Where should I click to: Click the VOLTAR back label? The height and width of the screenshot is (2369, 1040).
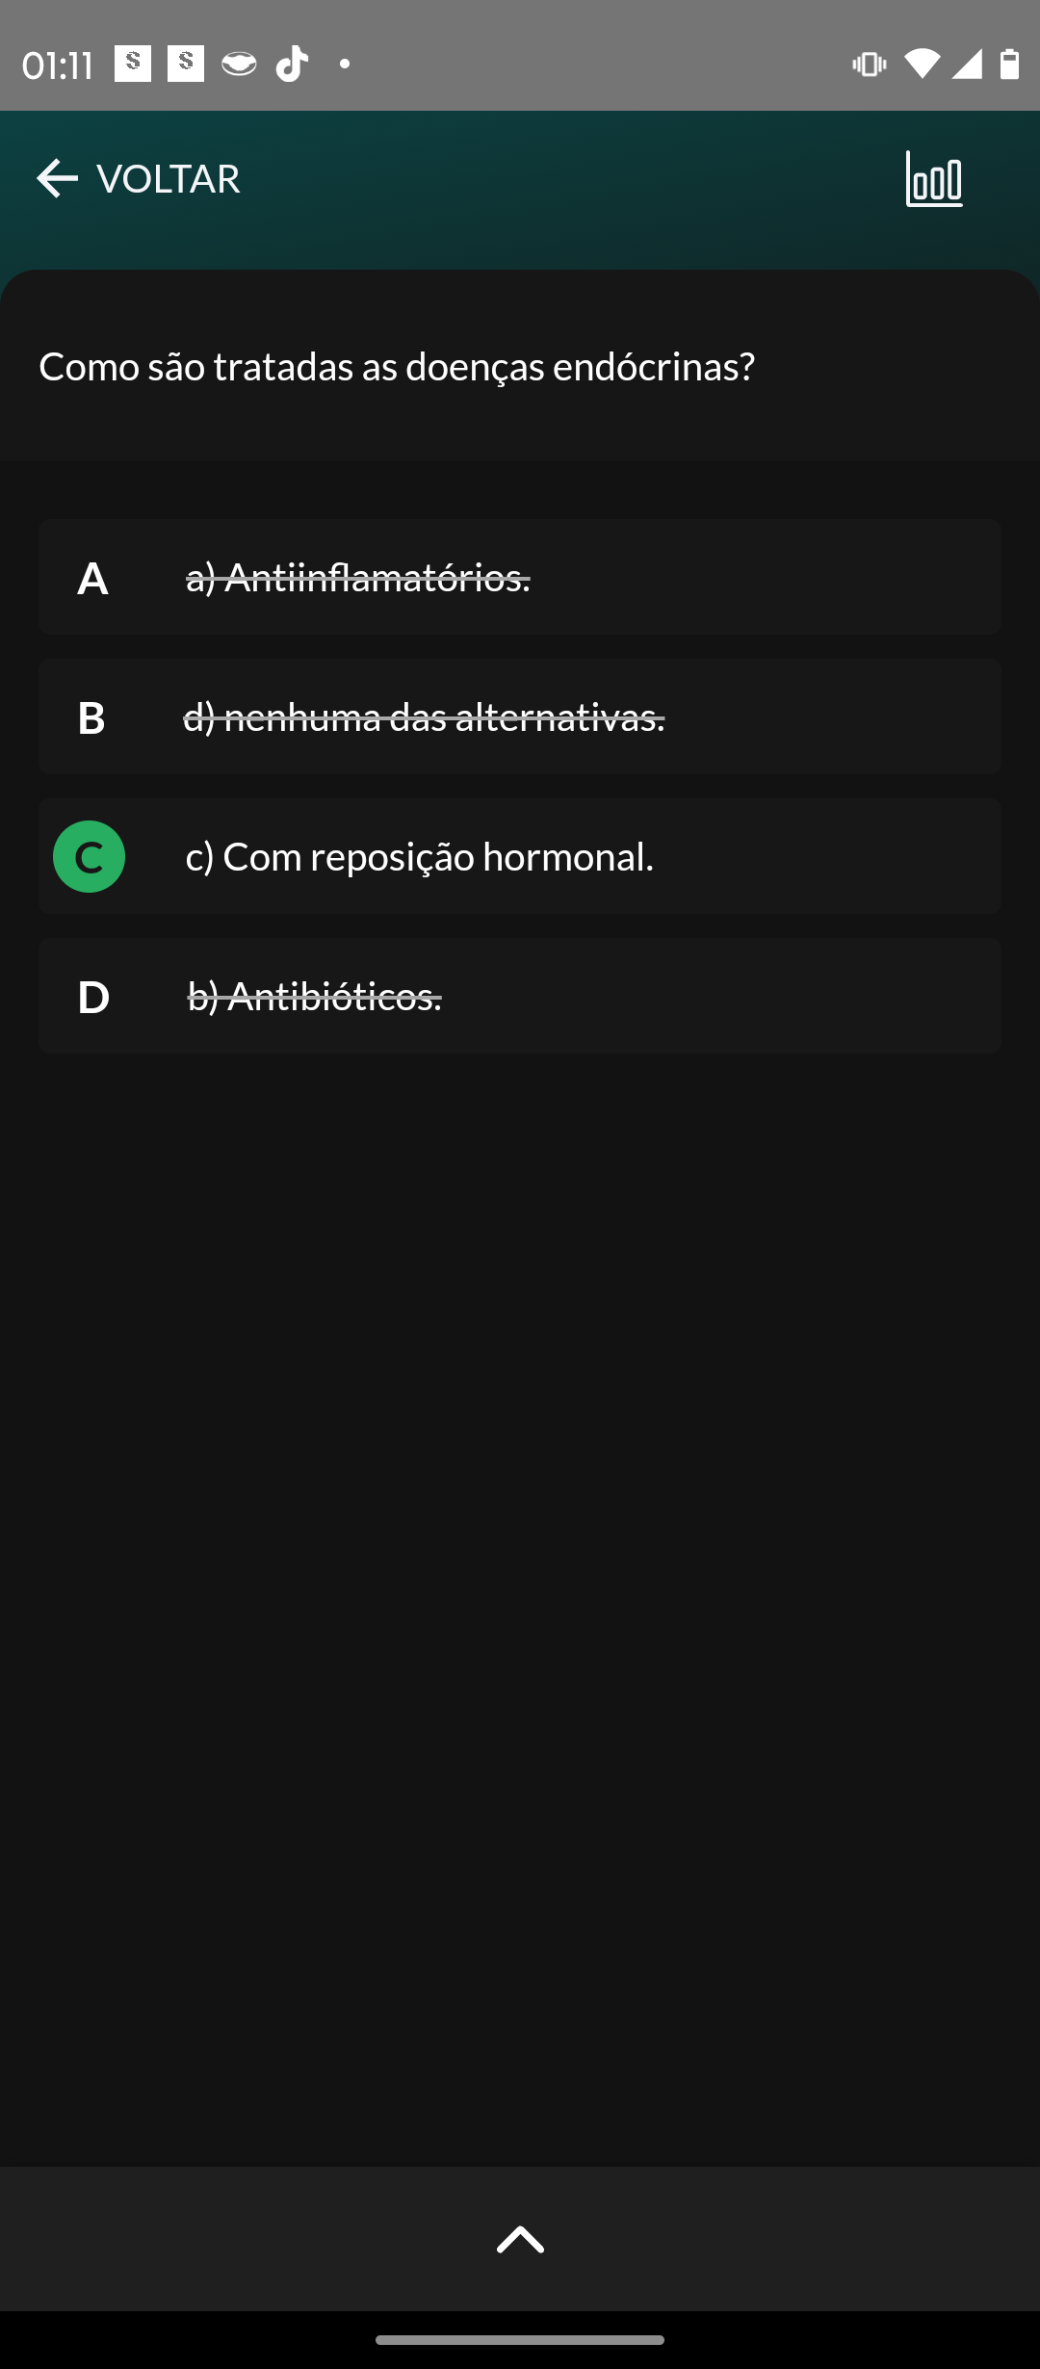pyautogui.click(x=169, y=179)
